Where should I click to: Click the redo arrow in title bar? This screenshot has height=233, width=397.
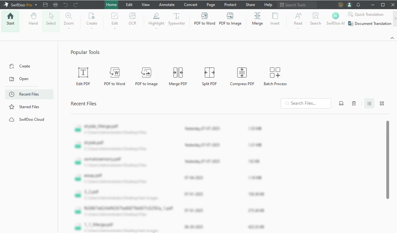click(x=76, y=5)
